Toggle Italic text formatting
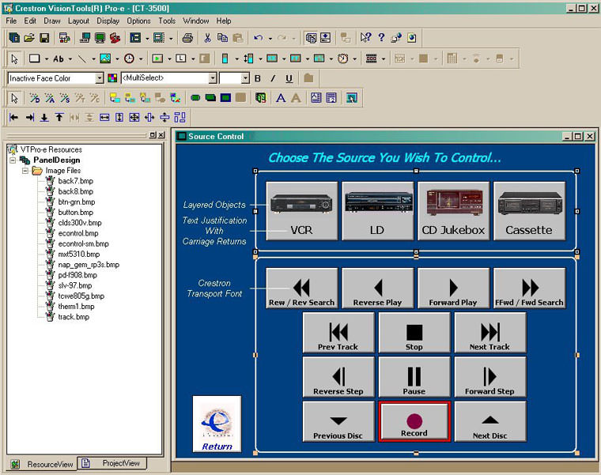The image size is (601, 475). pyautogui.click(x=273, y=78)
